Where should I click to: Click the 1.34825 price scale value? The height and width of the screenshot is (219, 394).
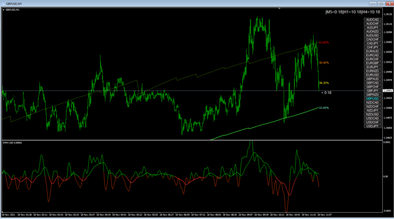point(388,138)
